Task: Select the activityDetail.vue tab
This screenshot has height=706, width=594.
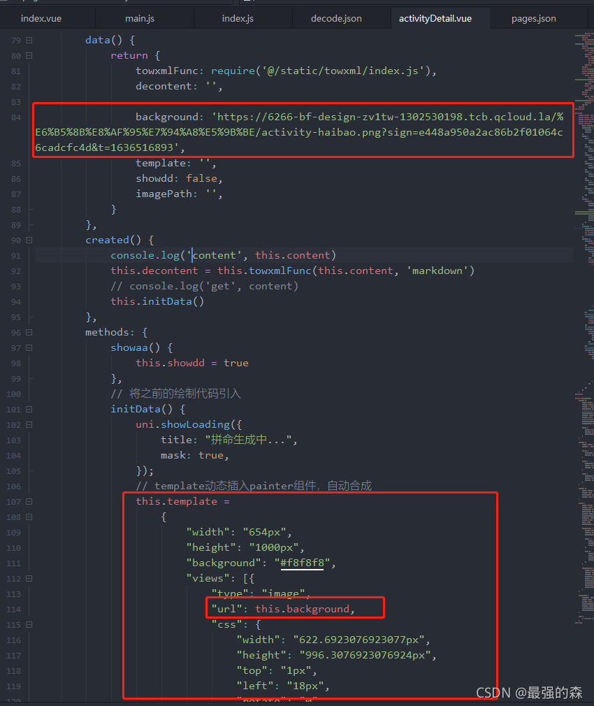Action: (435, 18)
